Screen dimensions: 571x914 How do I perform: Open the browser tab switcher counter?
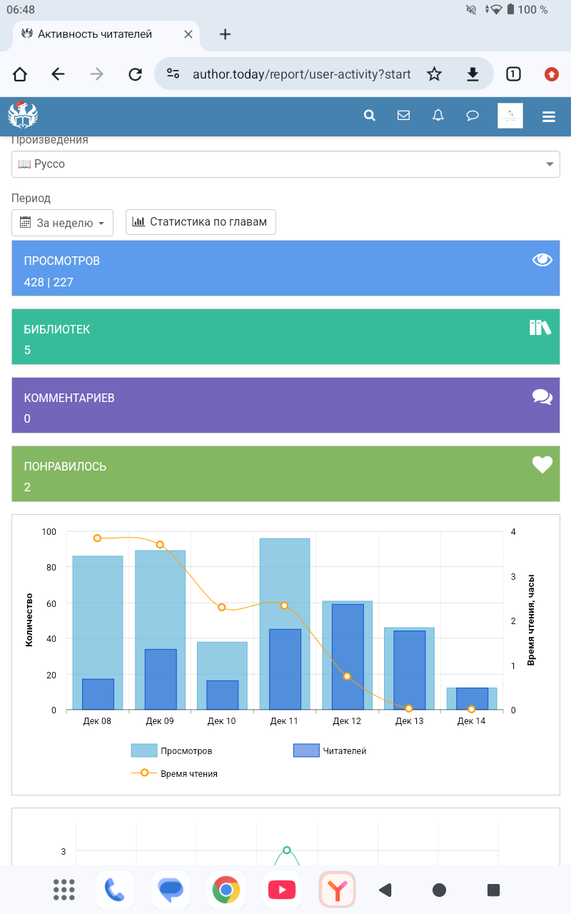pos(512,74)
